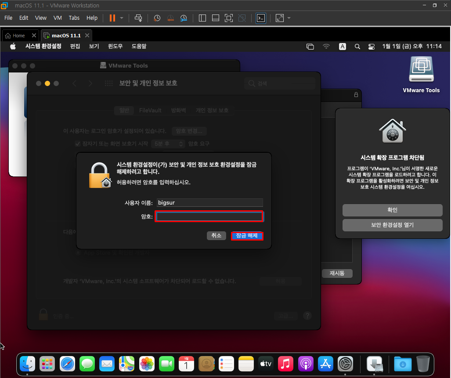
Task: Revert the virtual machine to its snapshot
Action: click(x=170, y=18)
